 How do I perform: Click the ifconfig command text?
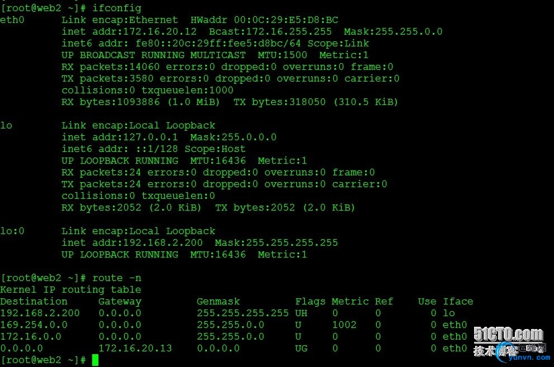tap(117, 8)
